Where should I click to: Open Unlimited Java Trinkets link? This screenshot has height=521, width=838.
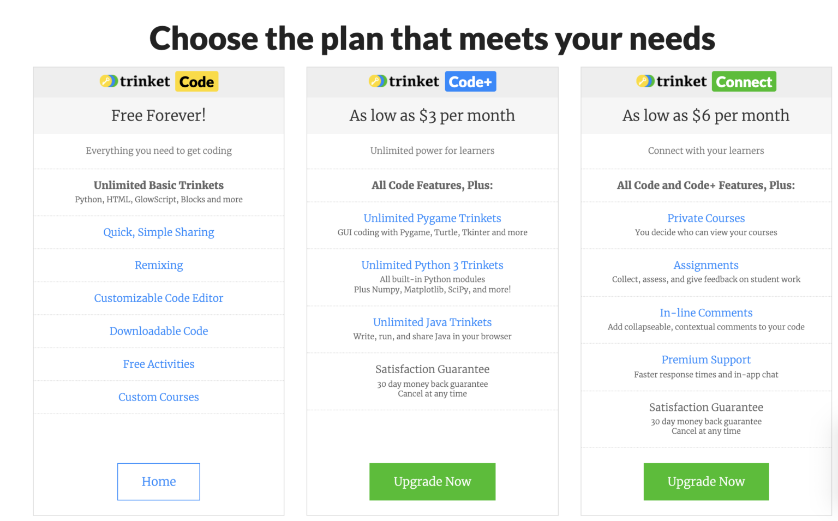[432, 322]
